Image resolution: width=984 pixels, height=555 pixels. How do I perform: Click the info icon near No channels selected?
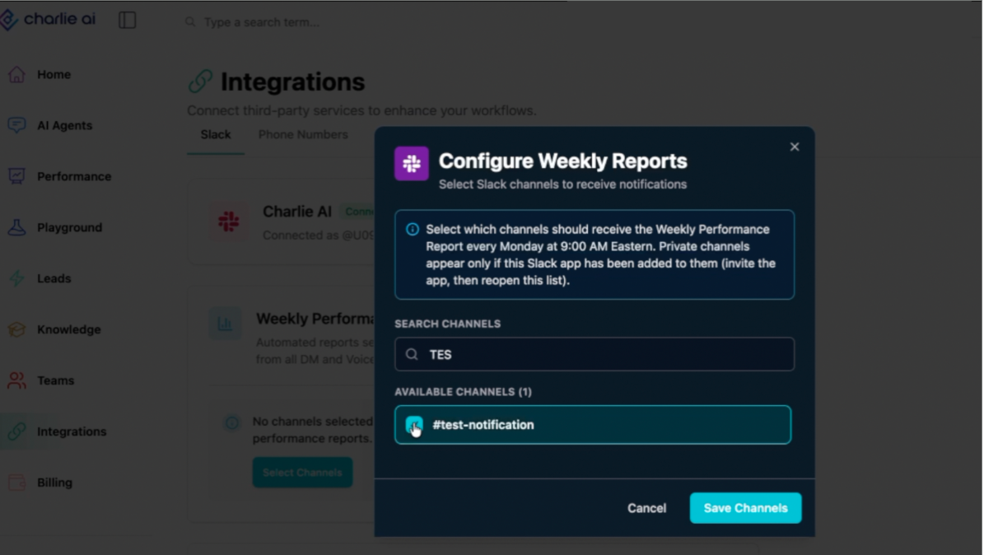pos(232,423)
